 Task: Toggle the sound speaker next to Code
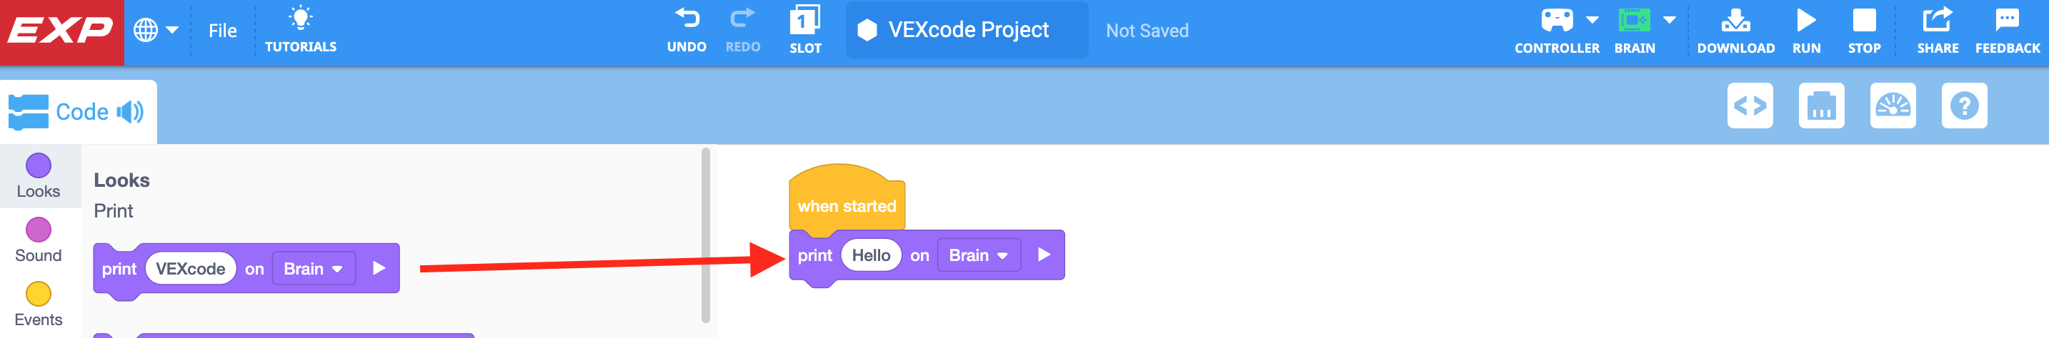[x=131, y=112]
